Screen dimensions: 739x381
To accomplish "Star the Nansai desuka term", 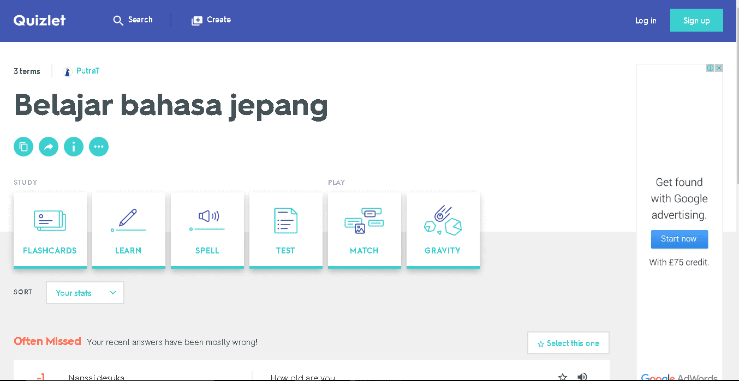I will pyautogui.click(x=563, y=377).
